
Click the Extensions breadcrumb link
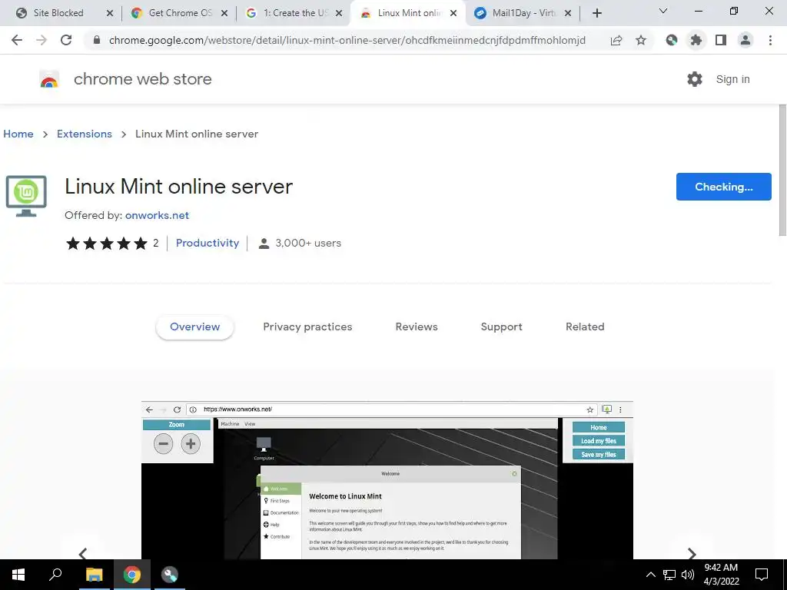pyautogui.click(x=85, y=134)
